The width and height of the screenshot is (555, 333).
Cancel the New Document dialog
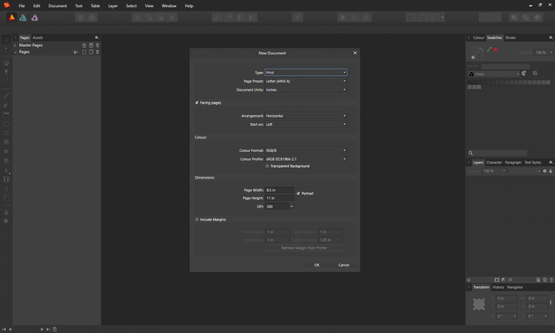(344, 265)
